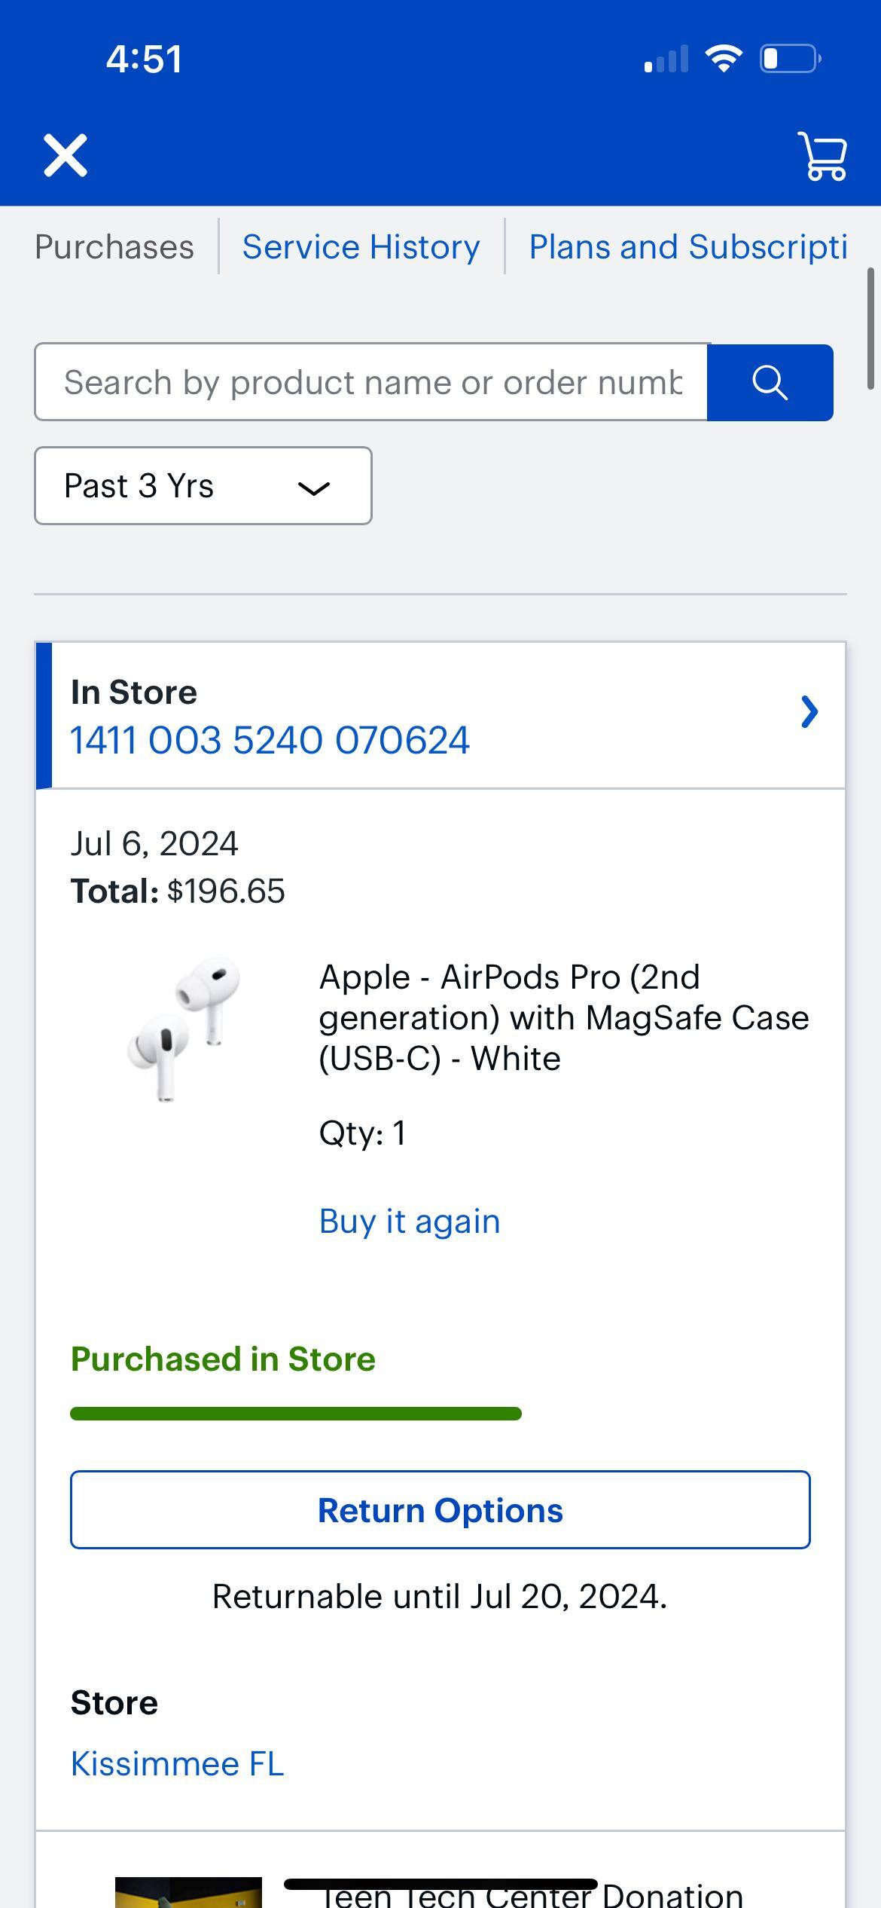Click the search magnifier icon

tap(770, 382)
